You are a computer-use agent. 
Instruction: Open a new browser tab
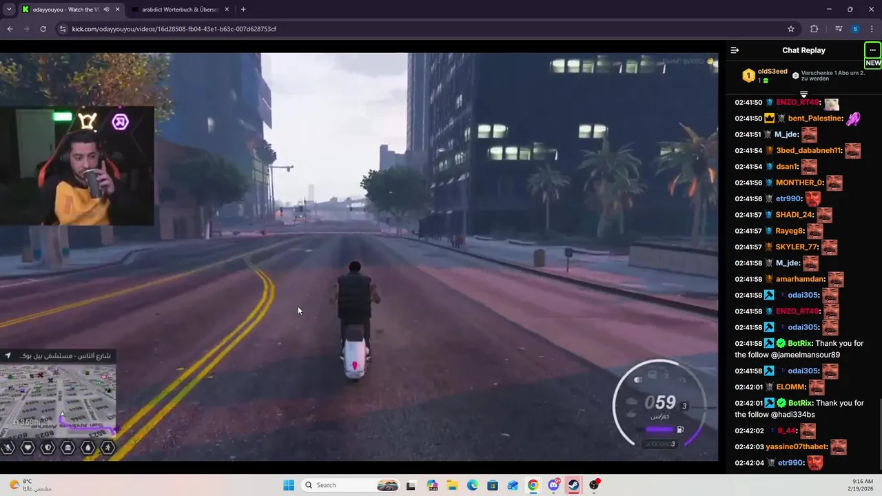pos(243,10)
